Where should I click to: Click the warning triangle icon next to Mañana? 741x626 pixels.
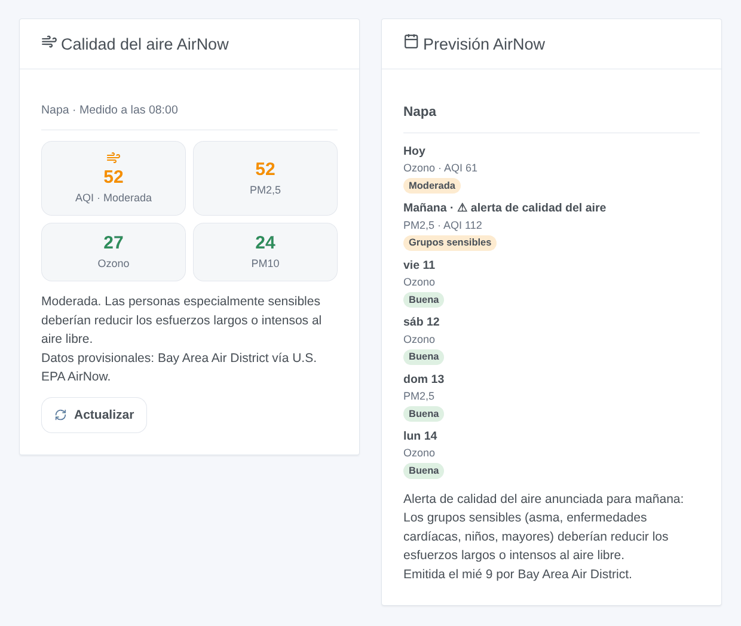pyautogui.click(x=463, y=208)
